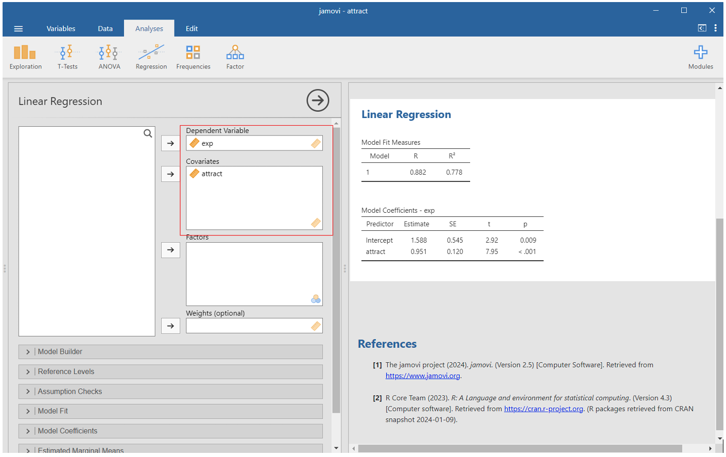Switch to the Variables tab
This screenshot has height=457, width=726.
61,29
